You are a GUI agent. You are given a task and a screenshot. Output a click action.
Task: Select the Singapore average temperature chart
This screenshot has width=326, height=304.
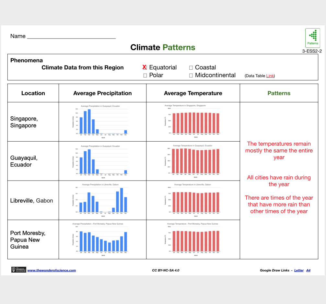tap(192, 122)
